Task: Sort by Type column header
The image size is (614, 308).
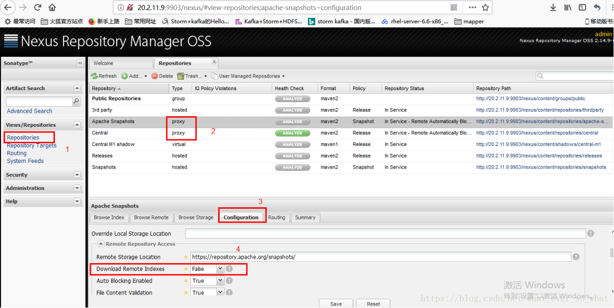Action: coord(181,88)
